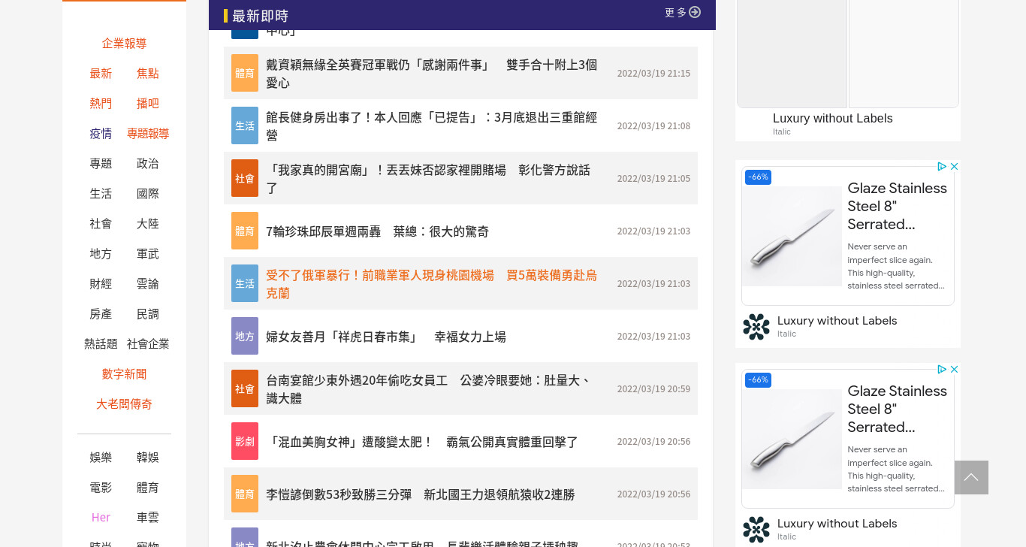Open AdChoices icon on second Glaze knife ad
Screen dimensions: 1026x547
tap(941, 369)
